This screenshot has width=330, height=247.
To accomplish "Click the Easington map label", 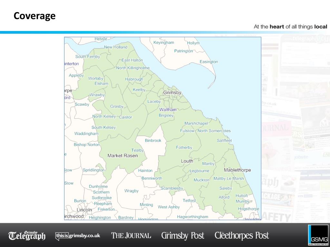I will [x=209, y=62].
